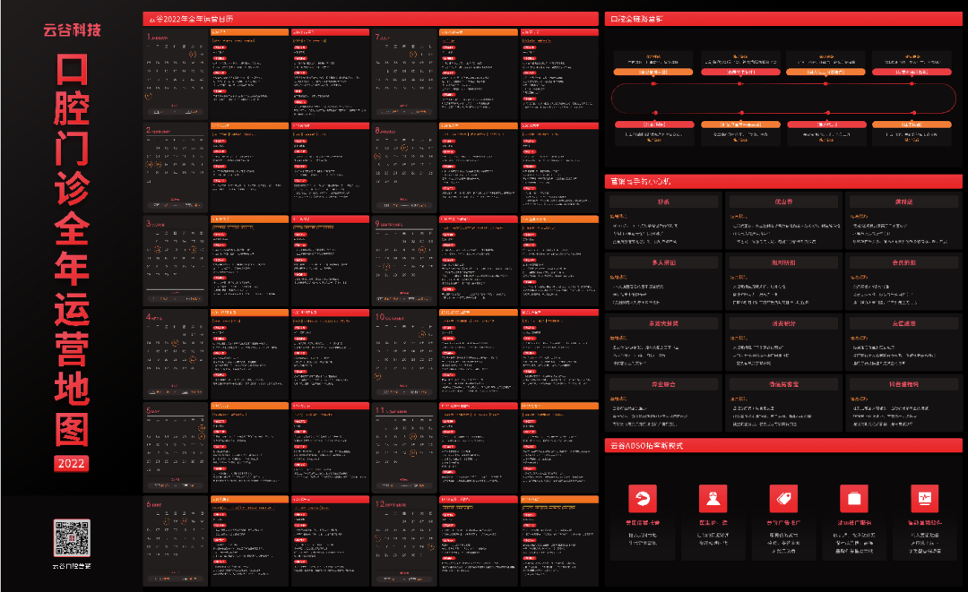Open the month 4 mini calendar

click(176, 354)
